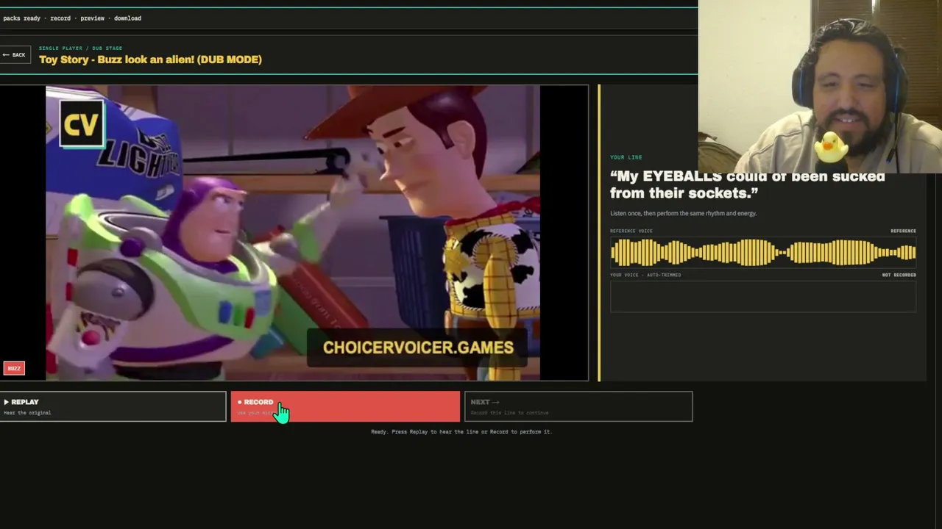Click the yellow rubber duck on the webcam overlay
Screen dimensions: 942x529
click(831, 147)
